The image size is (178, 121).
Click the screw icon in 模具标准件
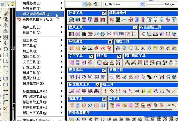pos(143,20)
